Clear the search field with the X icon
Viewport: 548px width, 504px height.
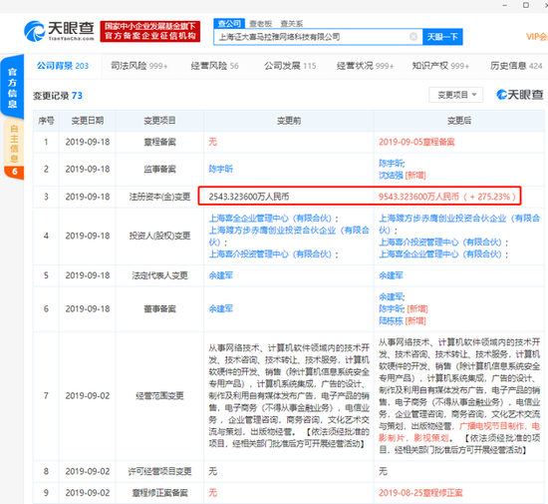coord(413,37)
